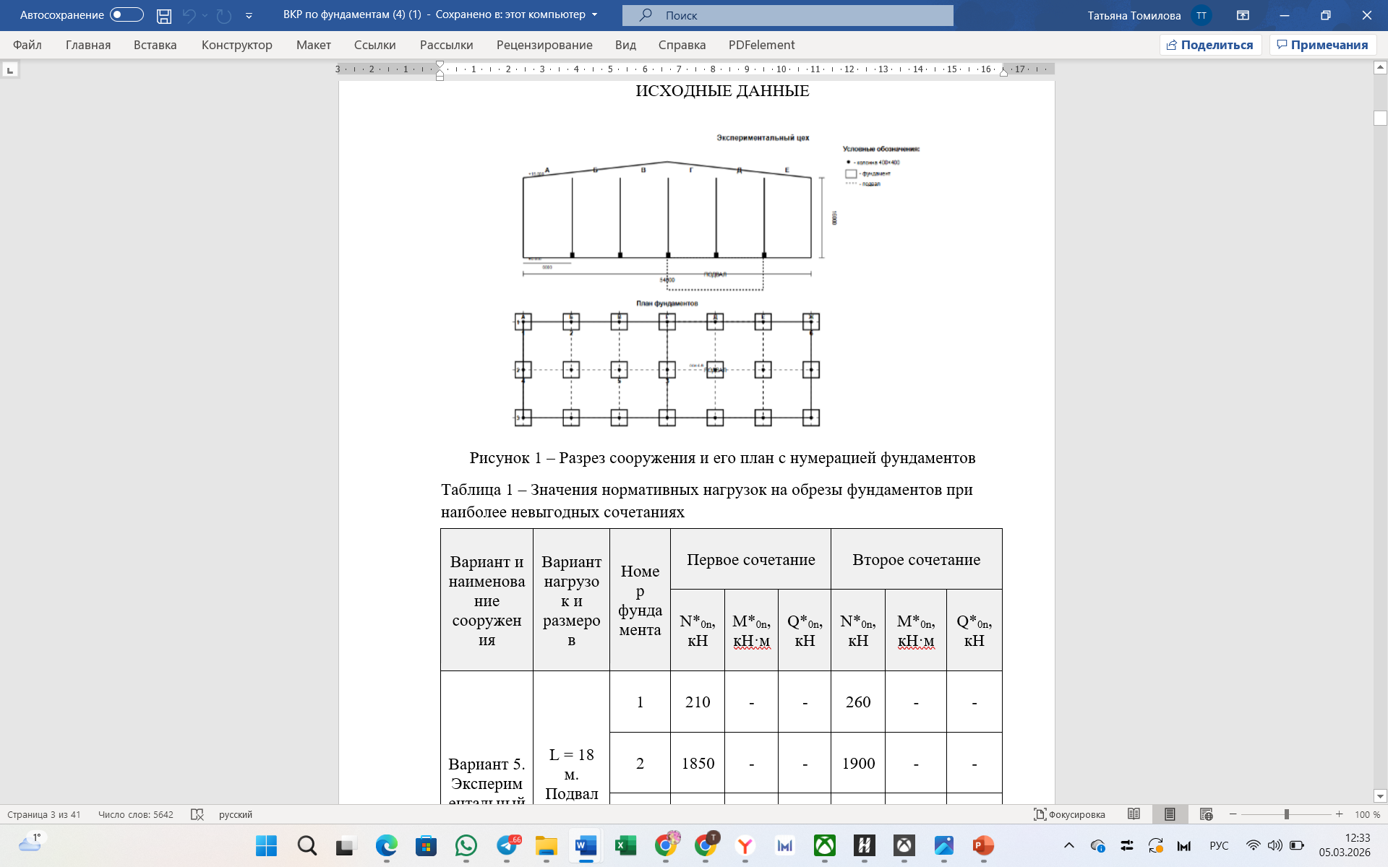The height and width of the screenshot is (867, 1388).
Task: Click the tab stop selector on ruler
Action: [x=10, y=70]
